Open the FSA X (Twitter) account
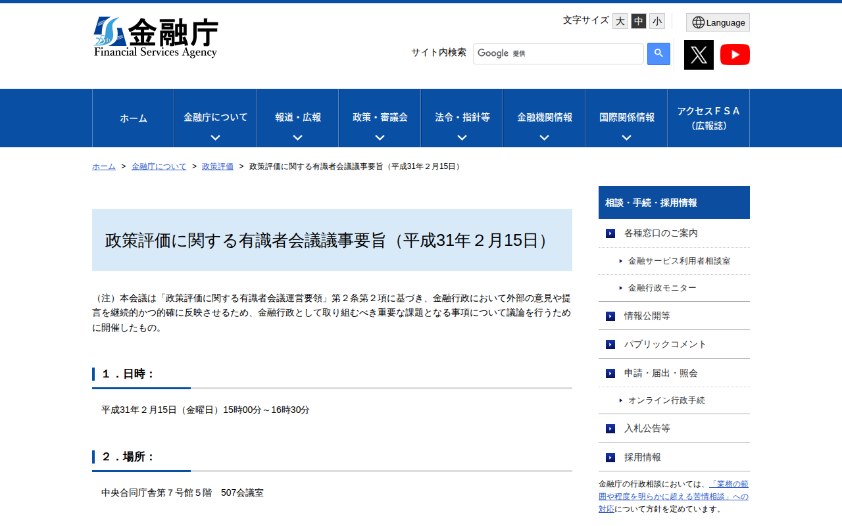Screen dimensions: 842x526 click(699, 55)
